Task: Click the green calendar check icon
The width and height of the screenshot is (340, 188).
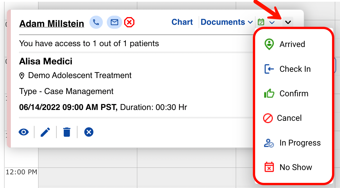Action: (261, 22)
